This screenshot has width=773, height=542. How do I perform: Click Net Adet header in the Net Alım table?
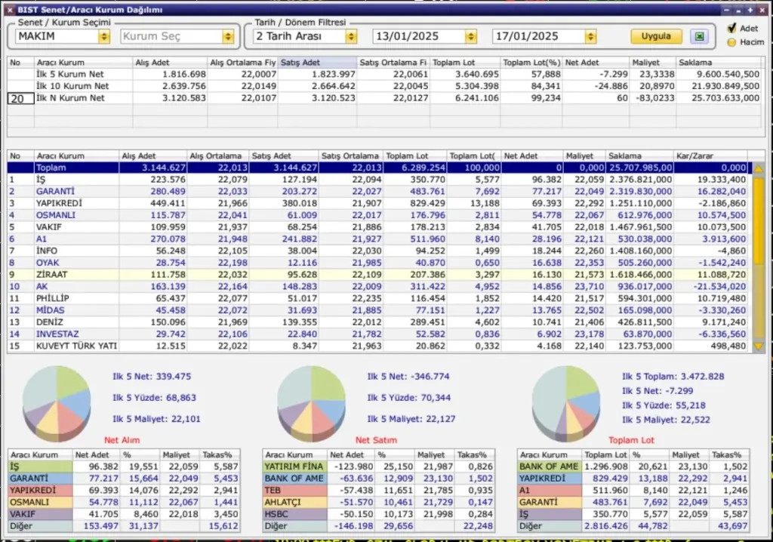(x=97, y=454)
